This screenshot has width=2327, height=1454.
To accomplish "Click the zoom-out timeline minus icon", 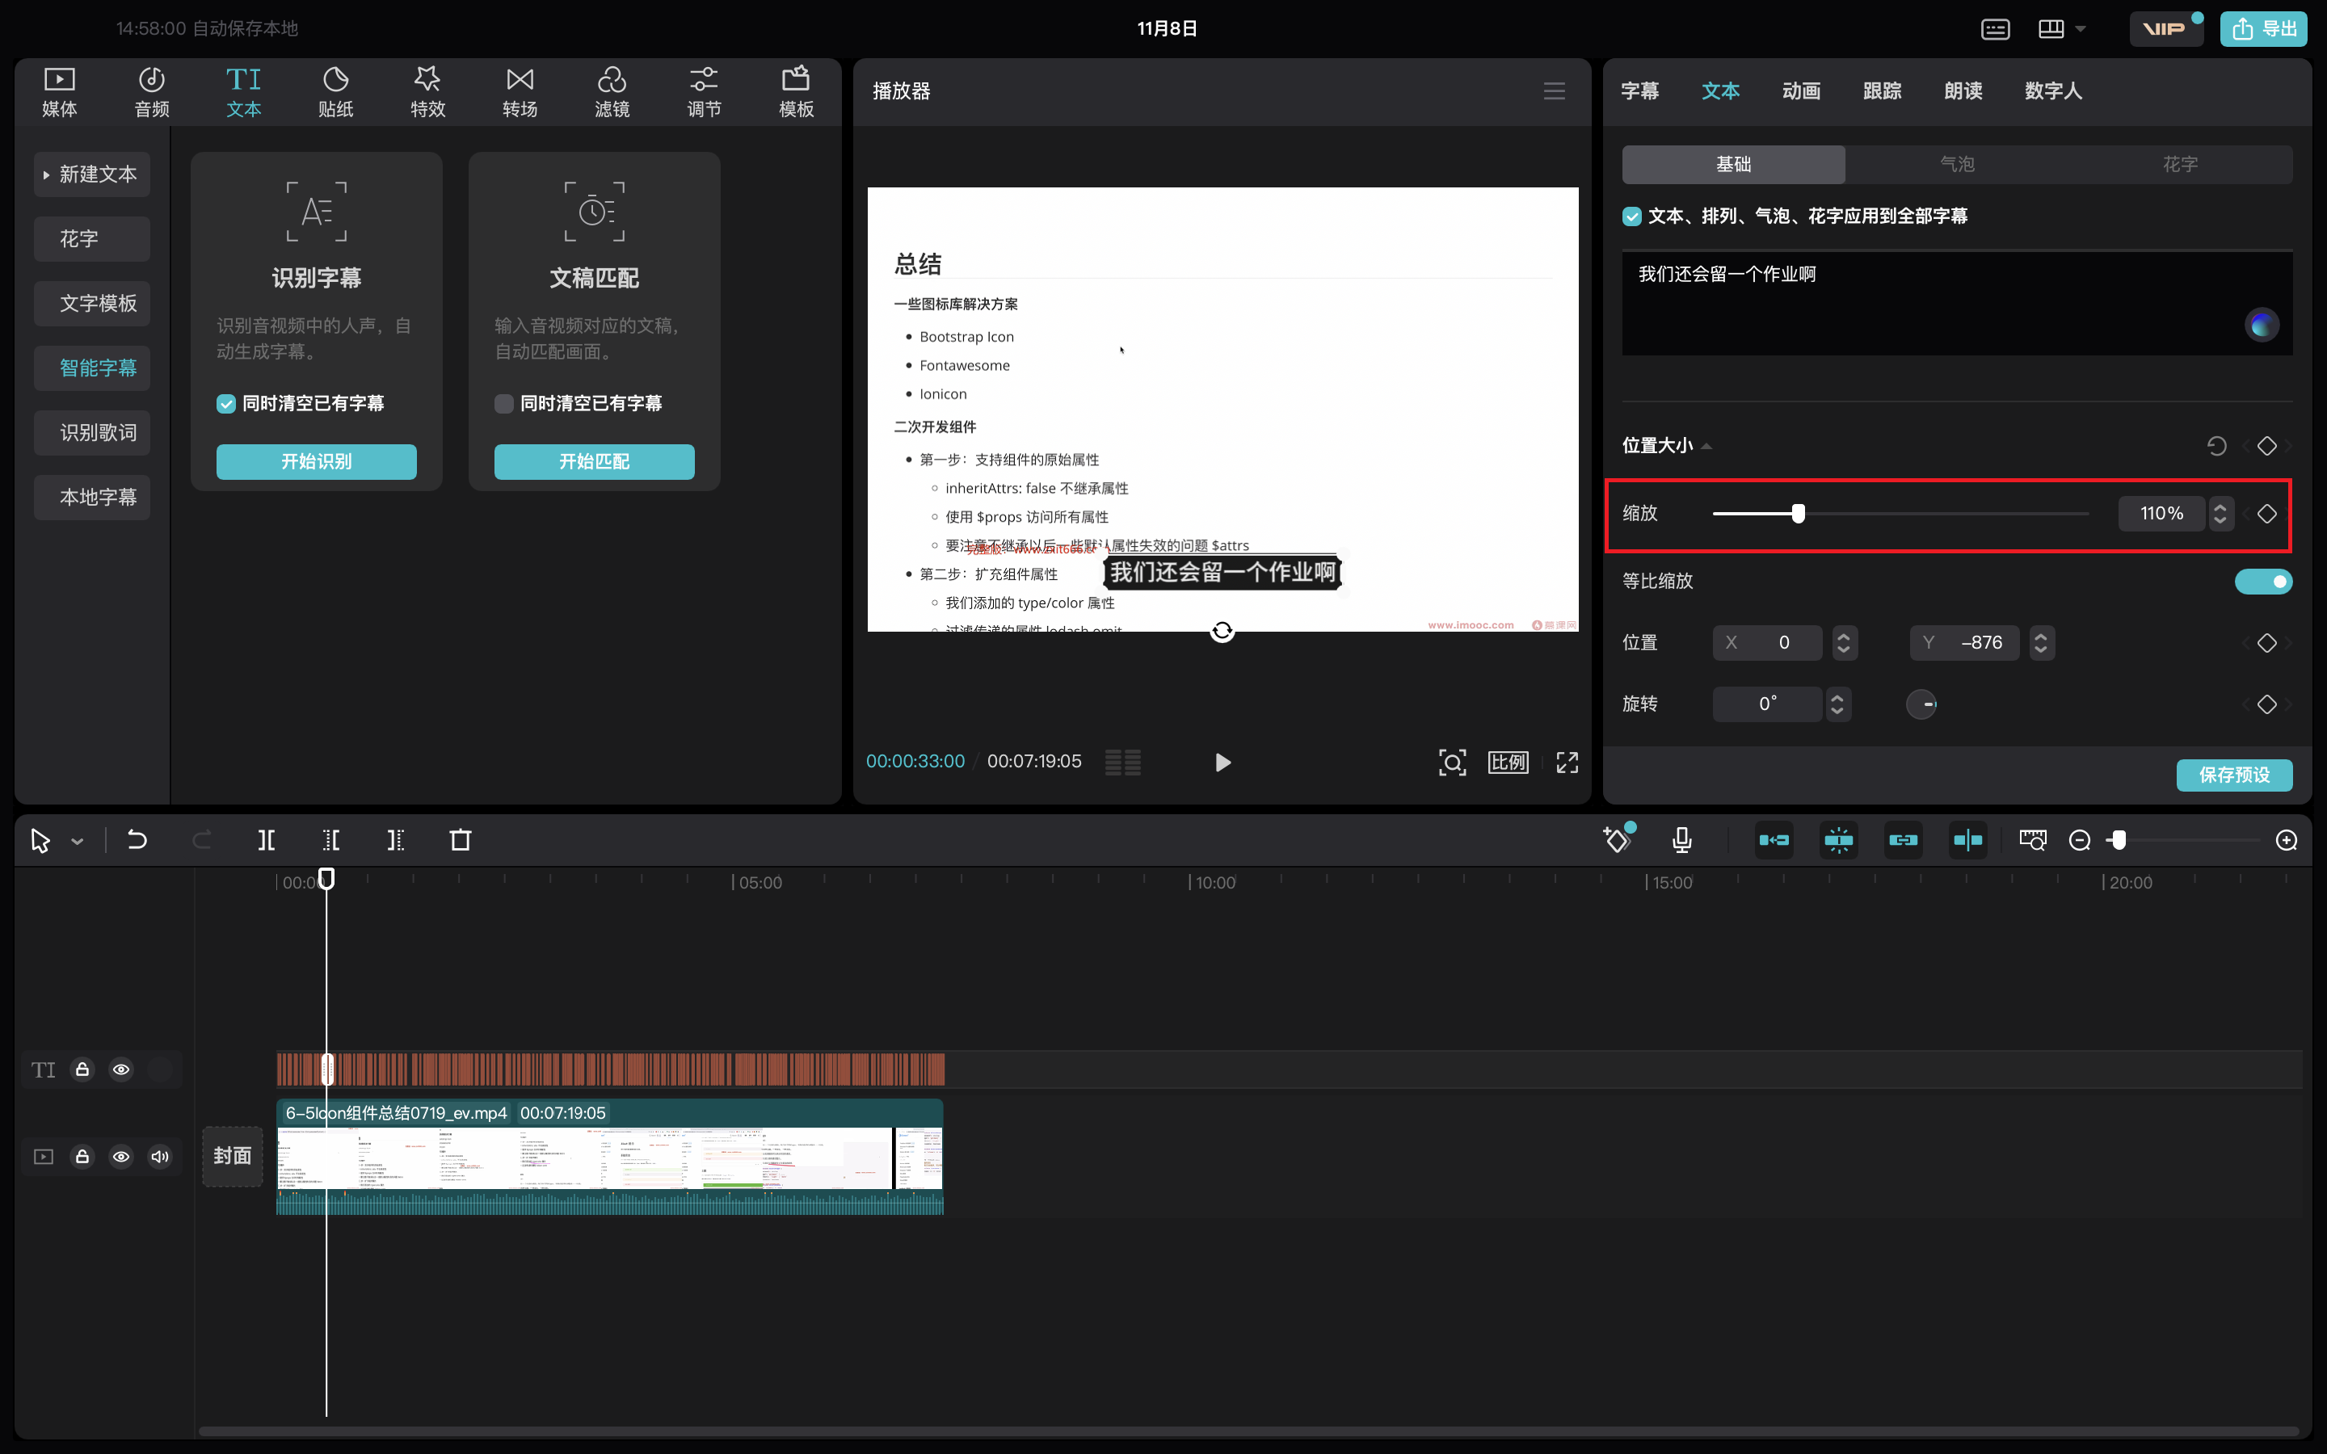I will [2079, 840].
